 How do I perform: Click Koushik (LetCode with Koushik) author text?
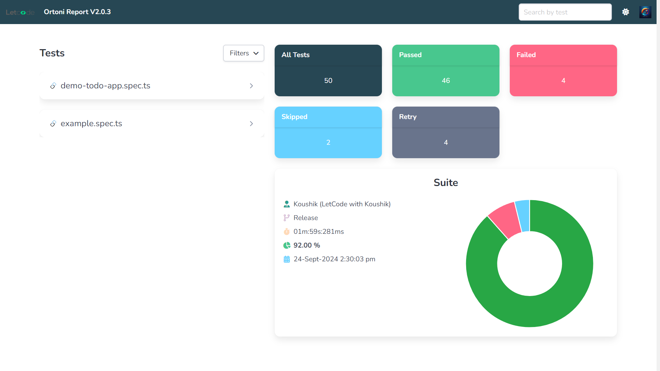point(342,204)
